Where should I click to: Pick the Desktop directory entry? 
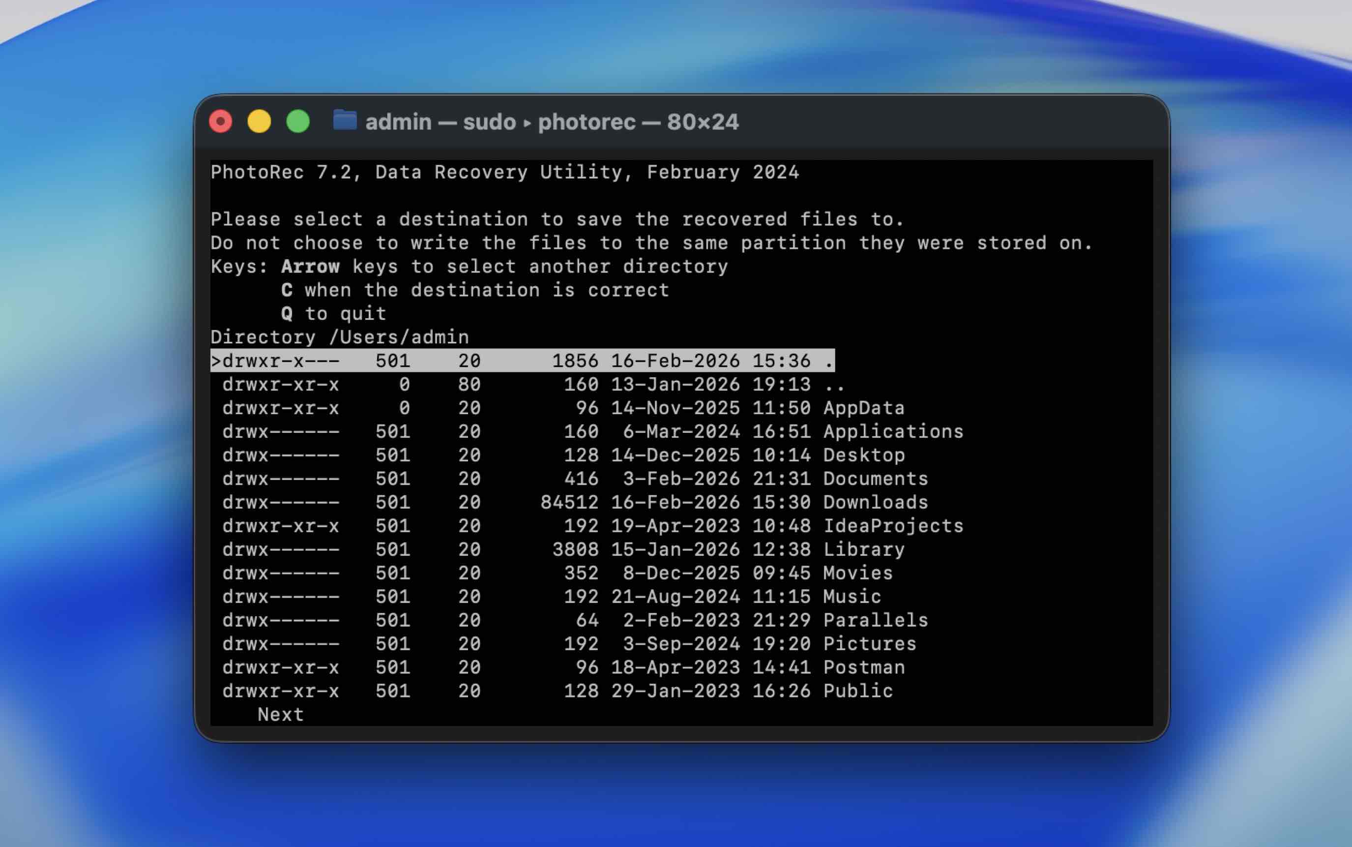pos(863,455)
